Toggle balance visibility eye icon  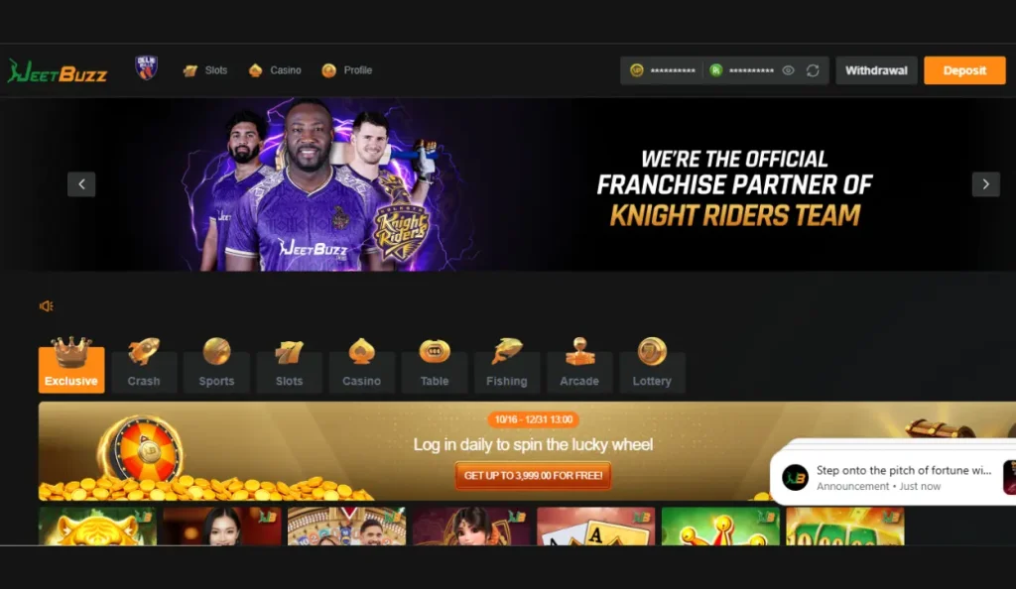[788, 70]
